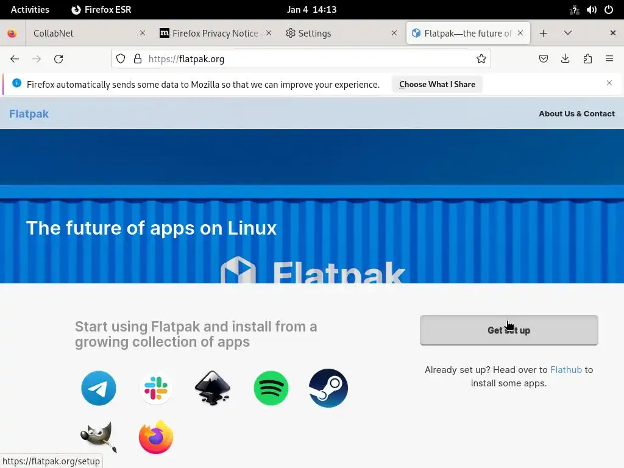Viewport: 624px width, 468px height.
Task: Open the tracking protection shield icon
Action: tap(121, 59)
